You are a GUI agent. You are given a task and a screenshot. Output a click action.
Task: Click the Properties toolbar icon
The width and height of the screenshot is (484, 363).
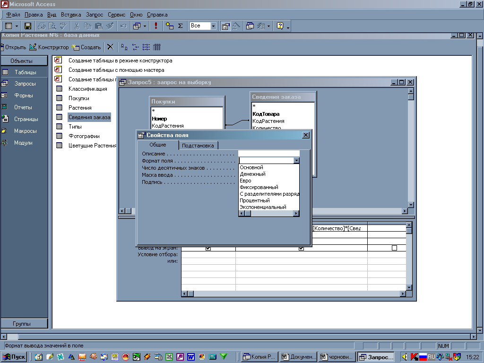pyautogui.click(x=225, y=26)
